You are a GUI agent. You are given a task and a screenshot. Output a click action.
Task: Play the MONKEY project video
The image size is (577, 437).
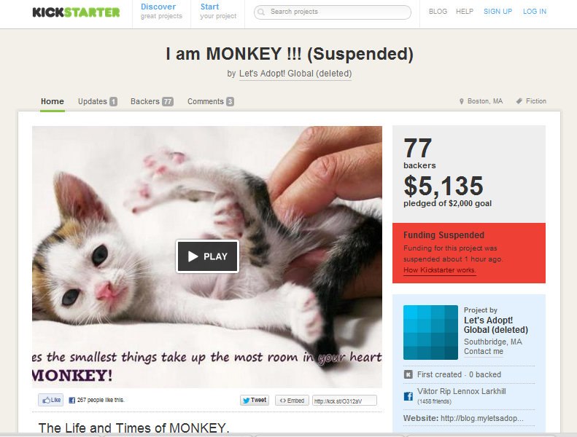point(208,256)
